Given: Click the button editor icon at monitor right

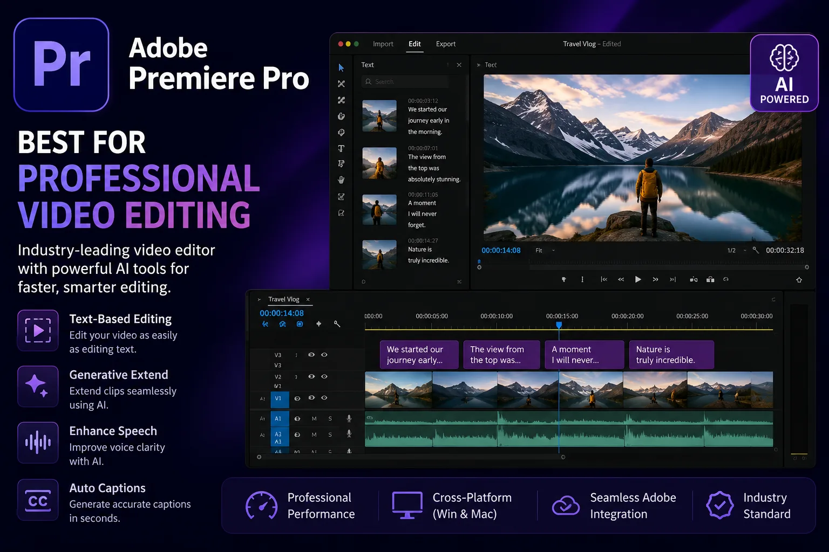Looking at the screenshot, I should click(799, 280).
